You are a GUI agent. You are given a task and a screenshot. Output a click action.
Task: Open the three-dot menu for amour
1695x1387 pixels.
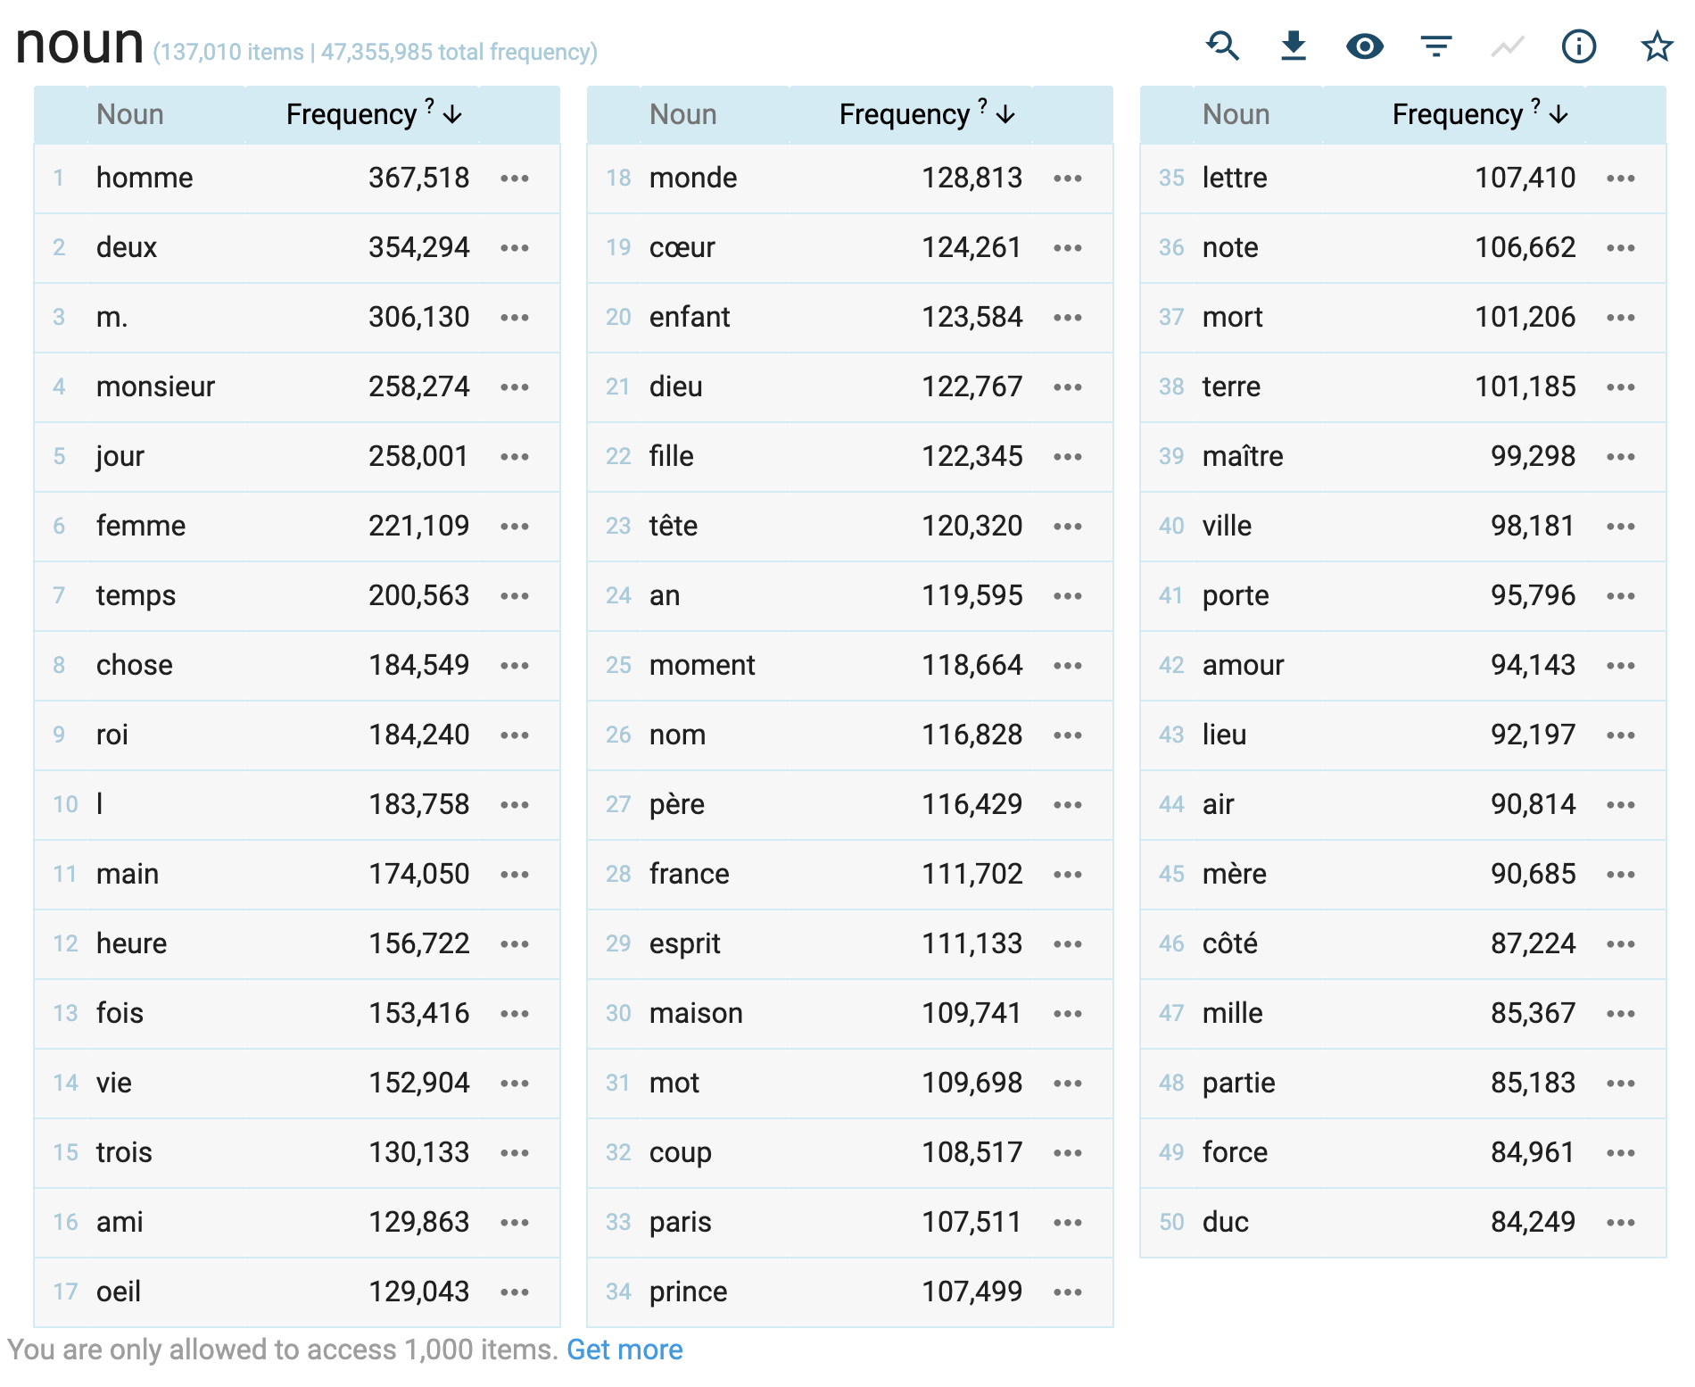[x=1621, y=666]
